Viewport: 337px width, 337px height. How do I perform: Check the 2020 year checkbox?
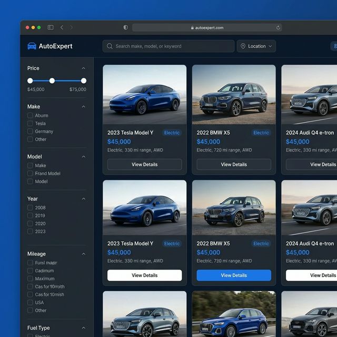pos(30,223)
